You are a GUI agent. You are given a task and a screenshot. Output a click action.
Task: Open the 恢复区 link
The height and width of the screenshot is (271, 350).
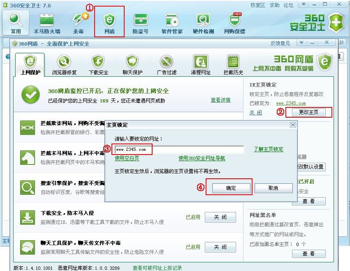click(x=258, y=5)
